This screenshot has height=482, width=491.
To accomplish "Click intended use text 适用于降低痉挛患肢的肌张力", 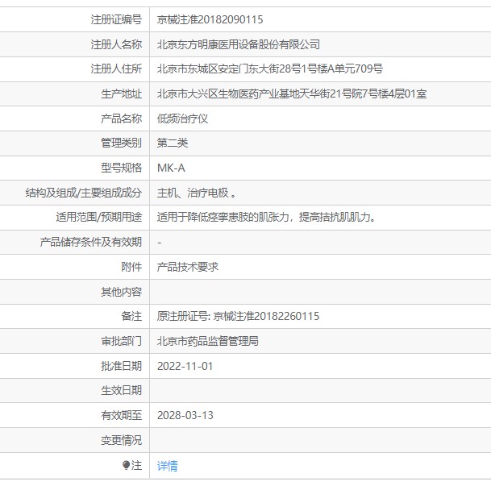I will (223, 217).
